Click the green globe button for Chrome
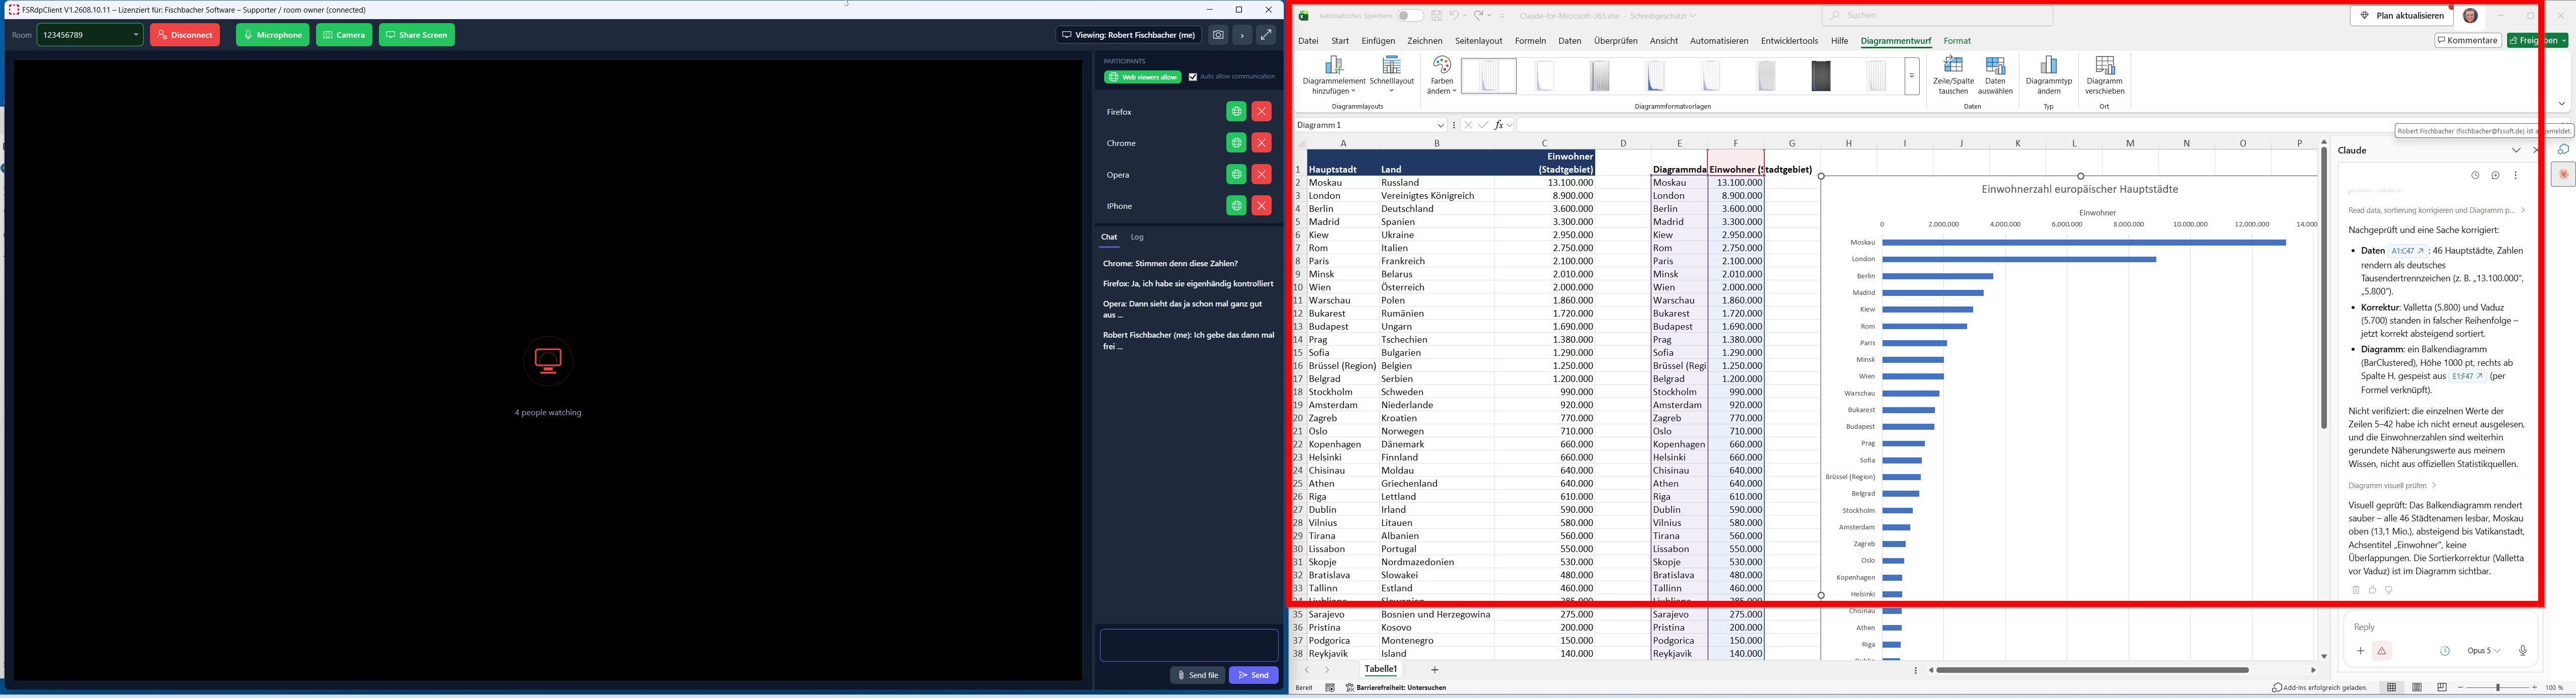This screenshot has height=698, width=2576. tap(1236, 143)
